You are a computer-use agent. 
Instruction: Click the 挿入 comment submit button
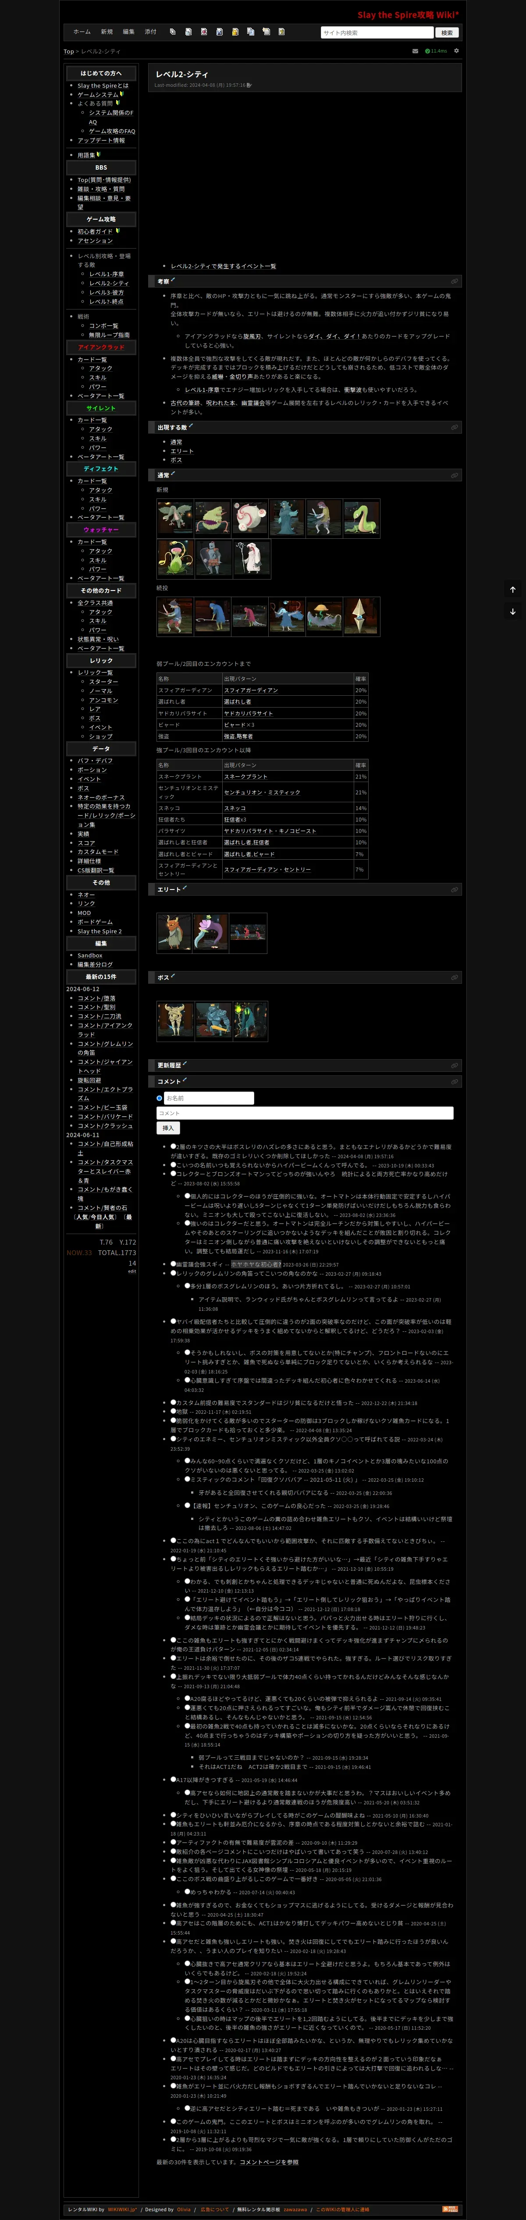pos(168,1128)
